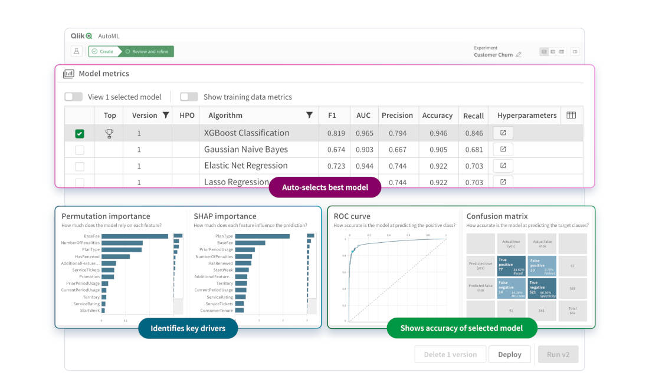
Task: Click the True positive cell in confusion matrix
Action: (x=512, y=265)
